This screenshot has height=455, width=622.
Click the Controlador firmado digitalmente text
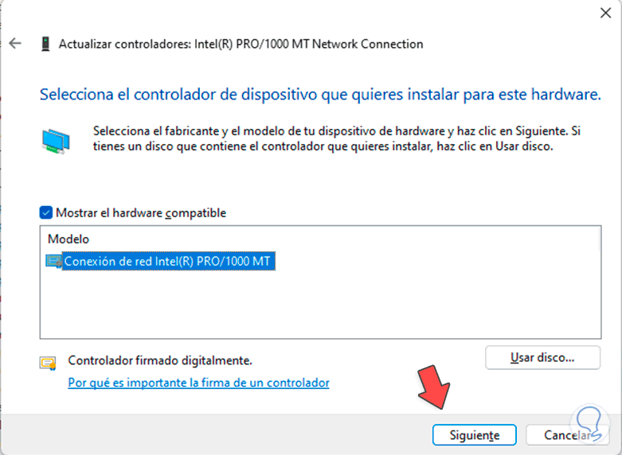(160, 360)
